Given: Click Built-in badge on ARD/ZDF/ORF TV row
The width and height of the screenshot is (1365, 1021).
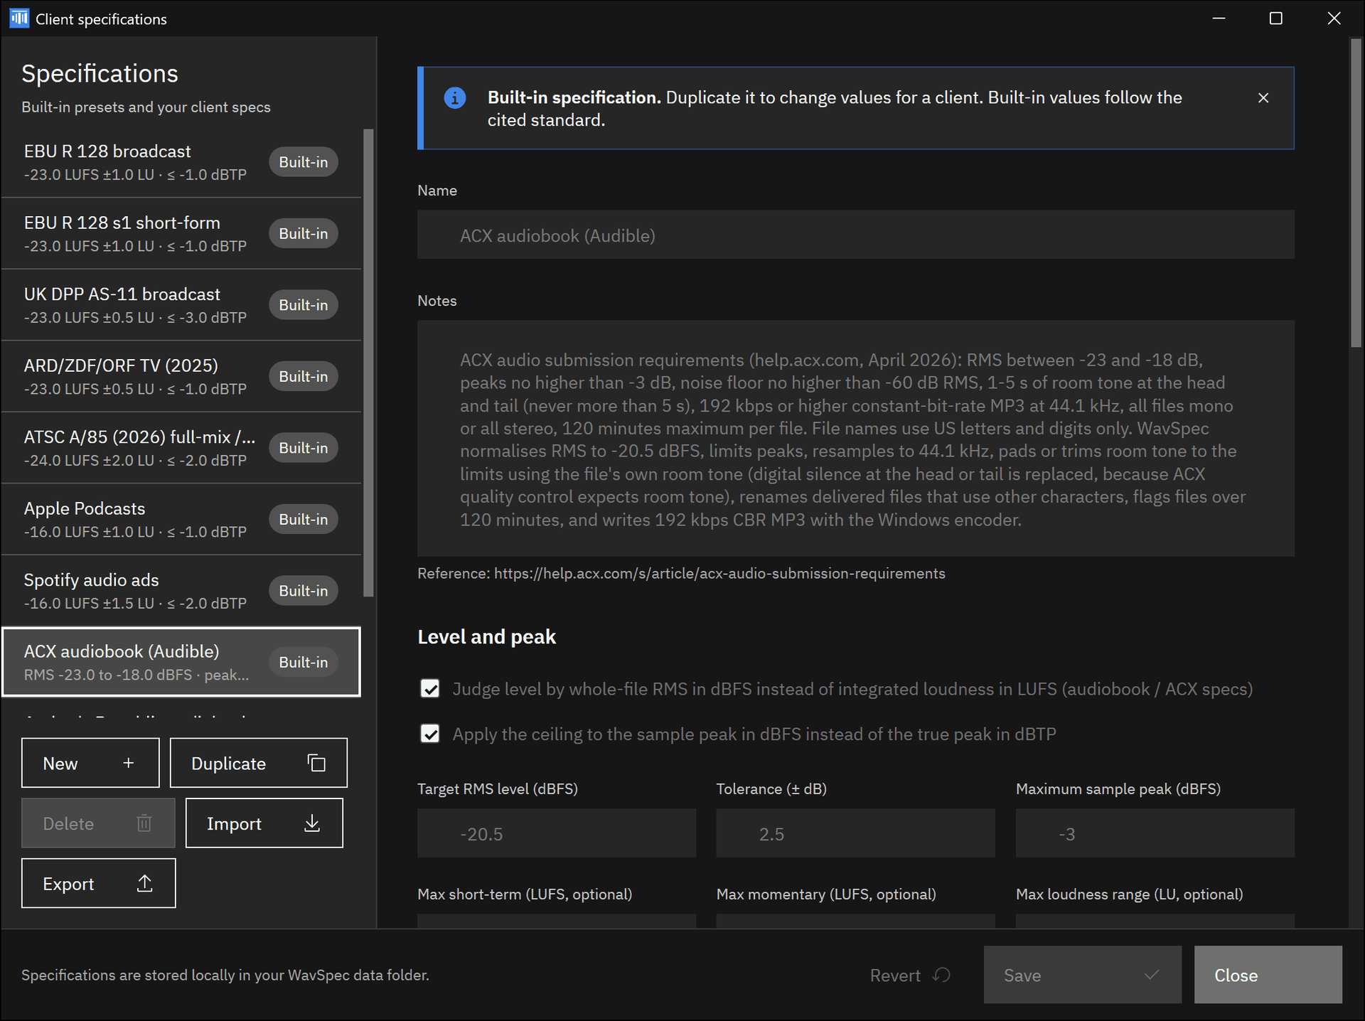Looking at the screenshot, I should [304, 377].
